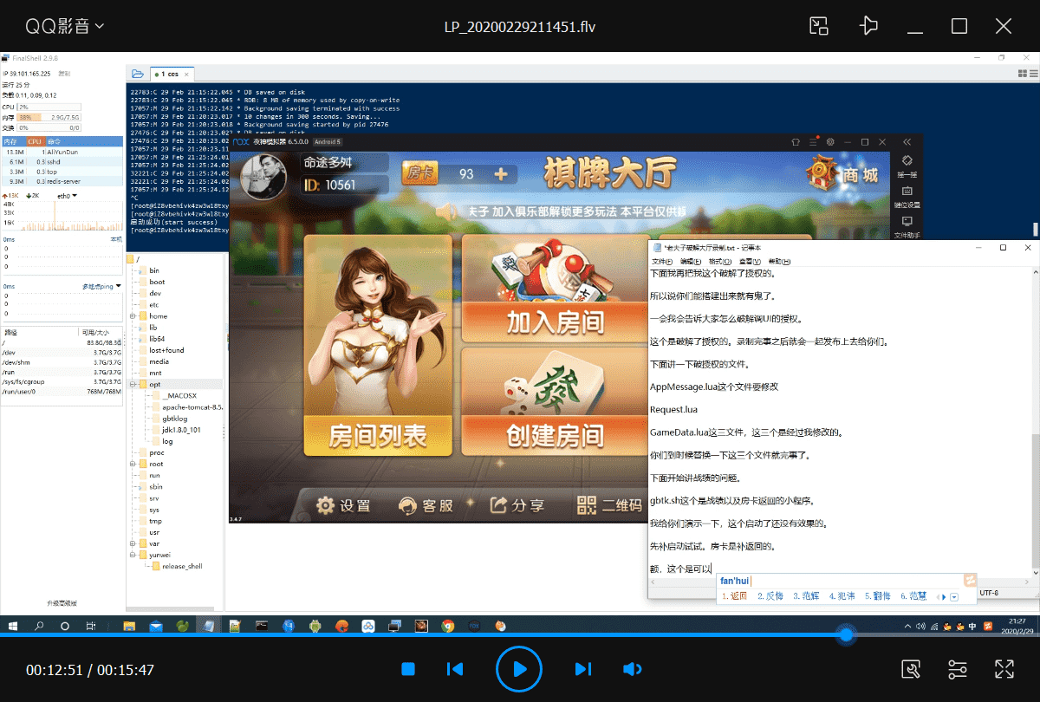Click 分享 share in the game bottom bar
Viewport: 1040px width, 702px height.
517,505
